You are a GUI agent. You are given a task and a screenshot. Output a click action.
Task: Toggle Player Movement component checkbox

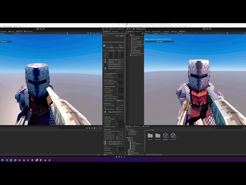pyautogui.click(x=107, y=69)
